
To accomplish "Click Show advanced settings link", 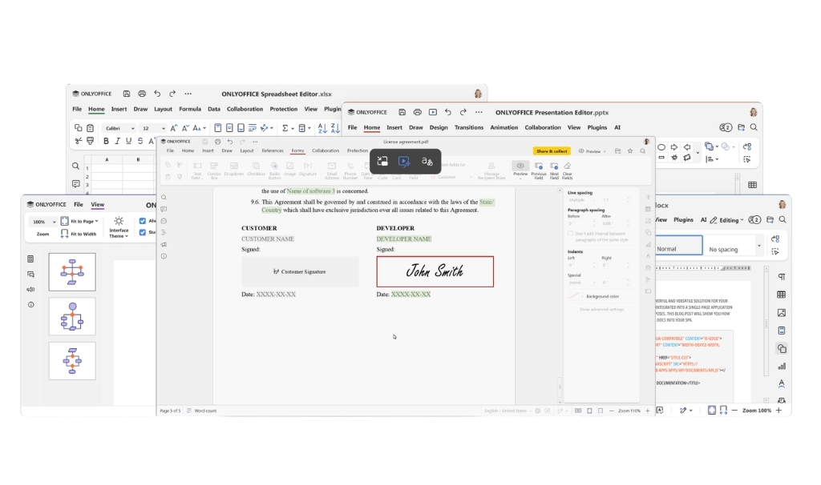I will coord(601,310).
